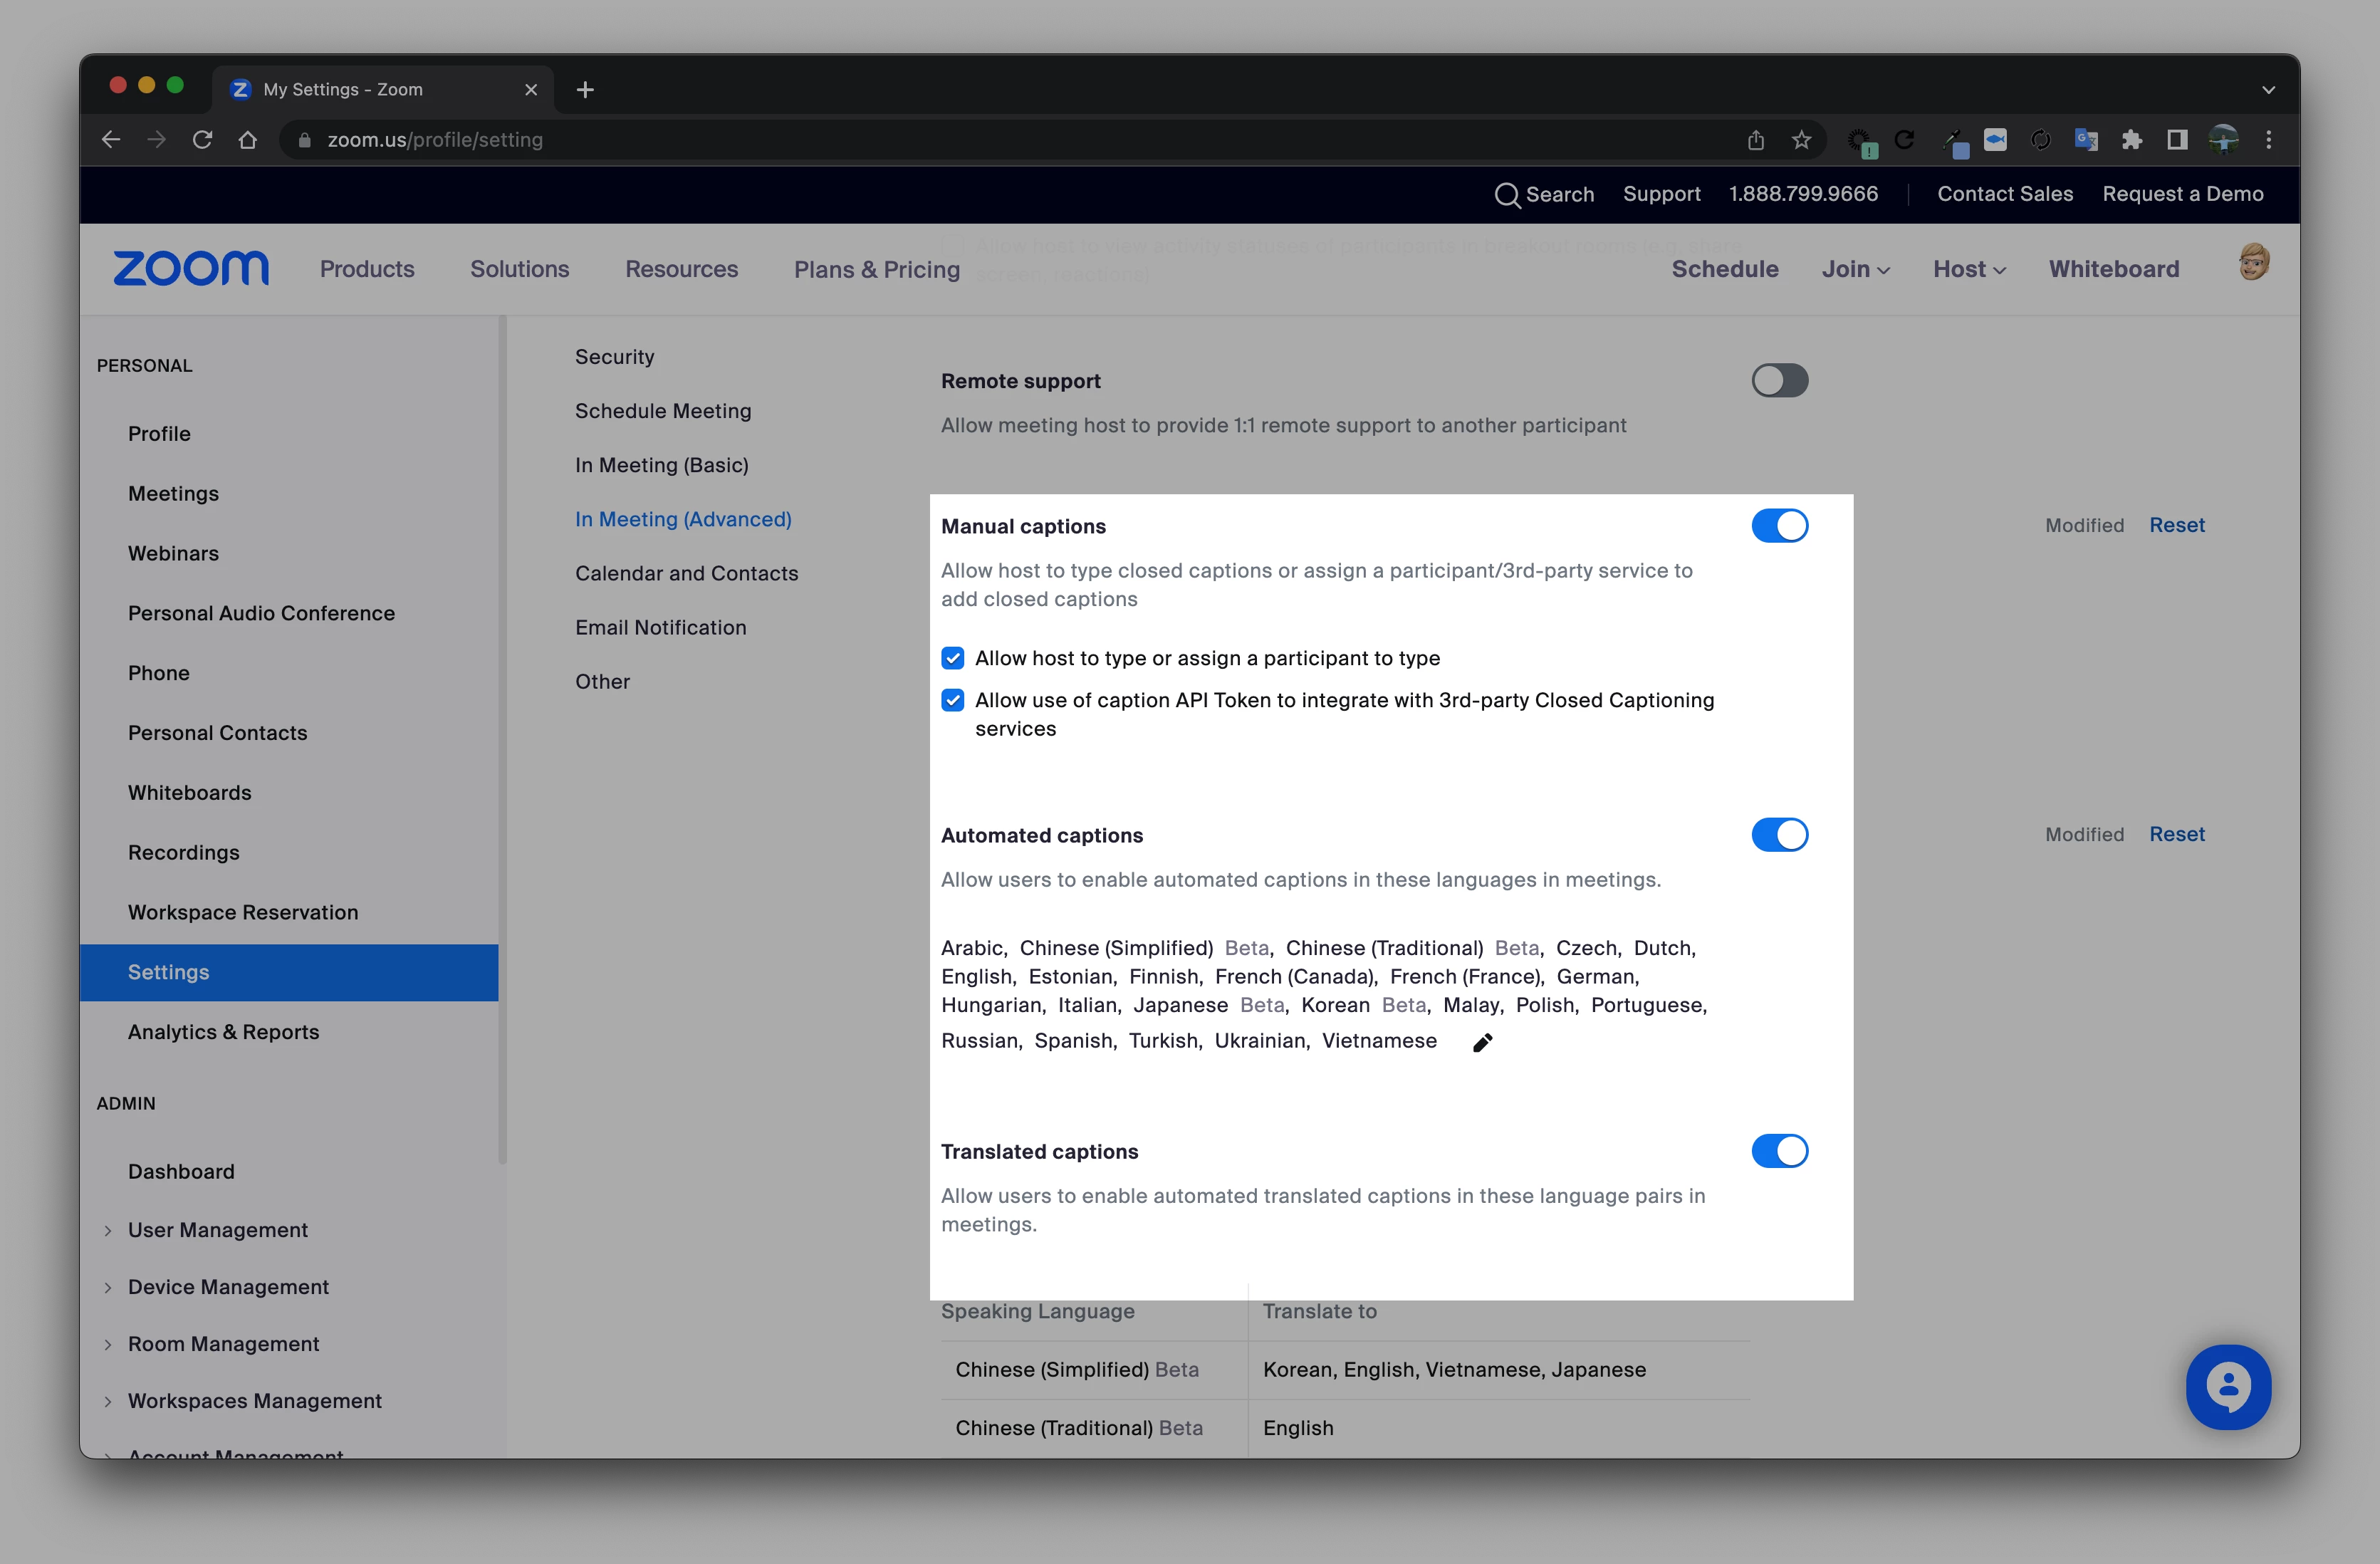Screen dimensions: 2380x1564
Task: Expand the User Management section
Action: tap(217, 1230)
